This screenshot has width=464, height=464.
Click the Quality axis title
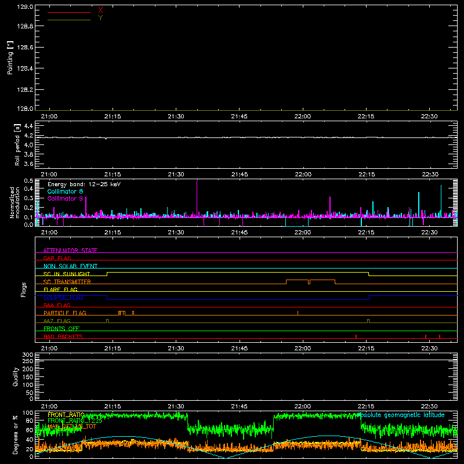coord(16,376)
